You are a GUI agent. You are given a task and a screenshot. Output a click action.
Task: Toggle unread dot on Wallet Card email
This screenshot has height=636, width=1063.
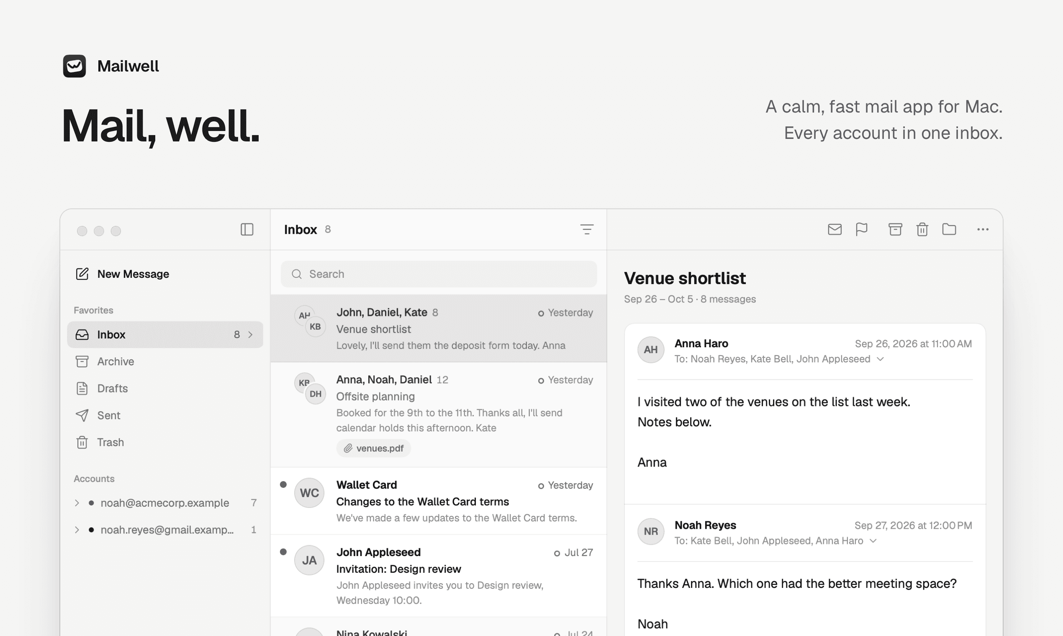pyautogui.click(x=283, y=484)
